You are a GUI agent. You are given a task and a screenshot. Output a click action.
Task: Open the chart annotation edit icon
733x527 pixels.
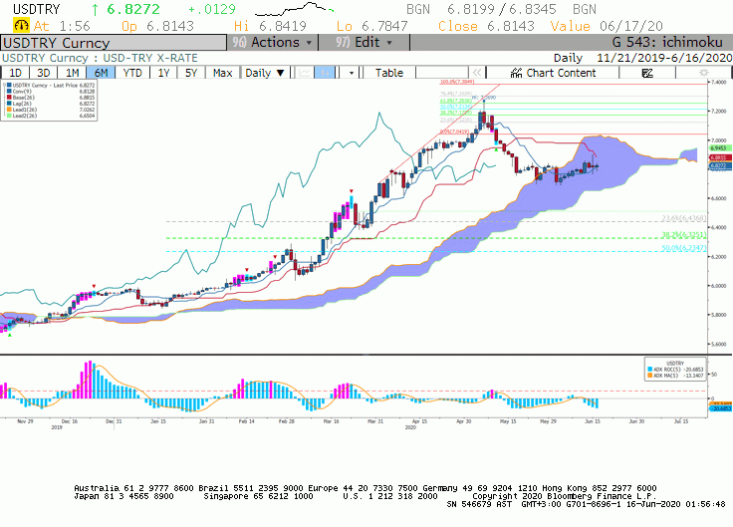pos(647,73)
